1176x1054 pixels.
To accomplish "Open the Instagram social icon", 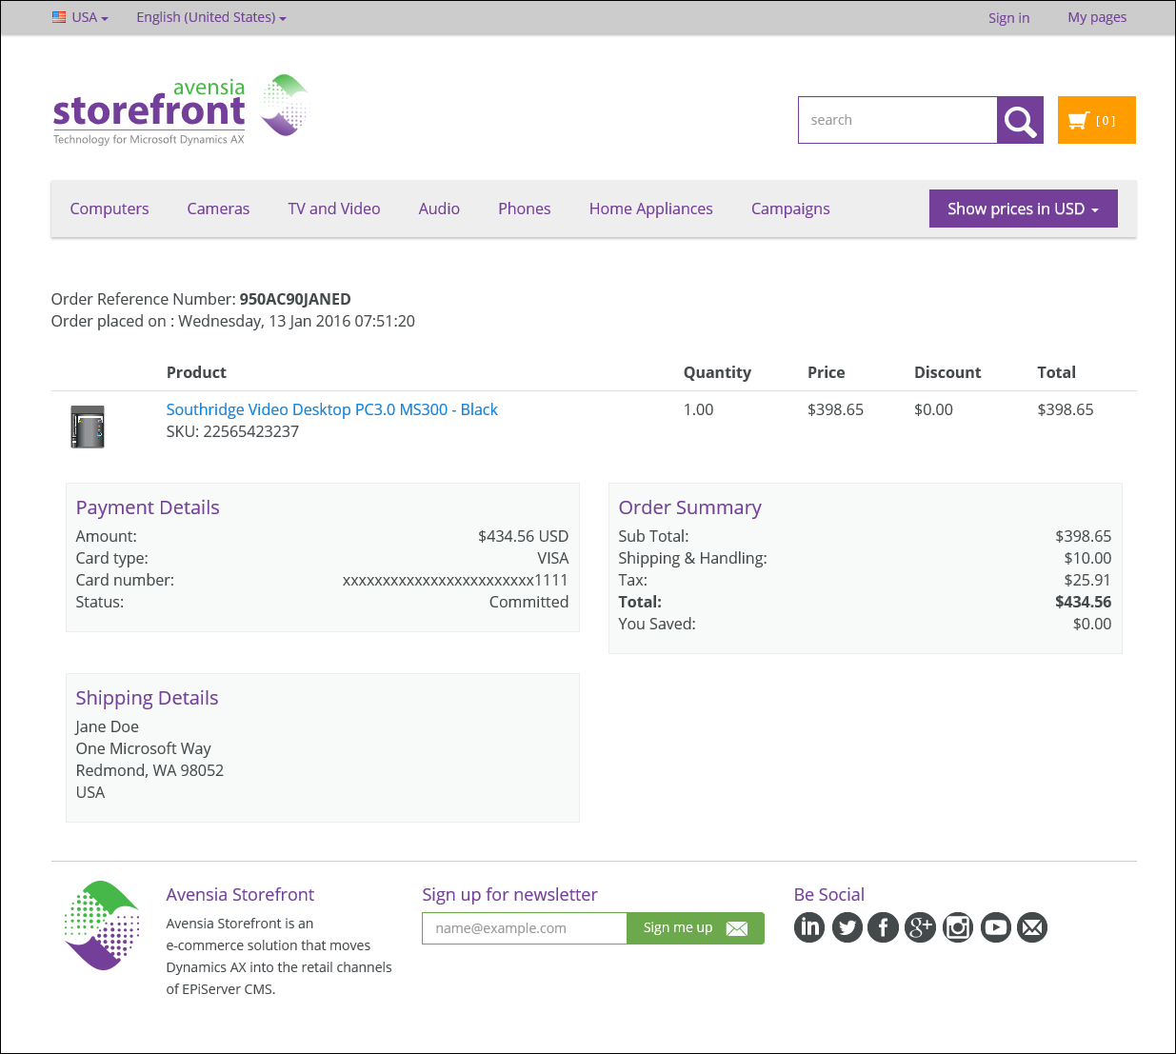I will [958, 927].
